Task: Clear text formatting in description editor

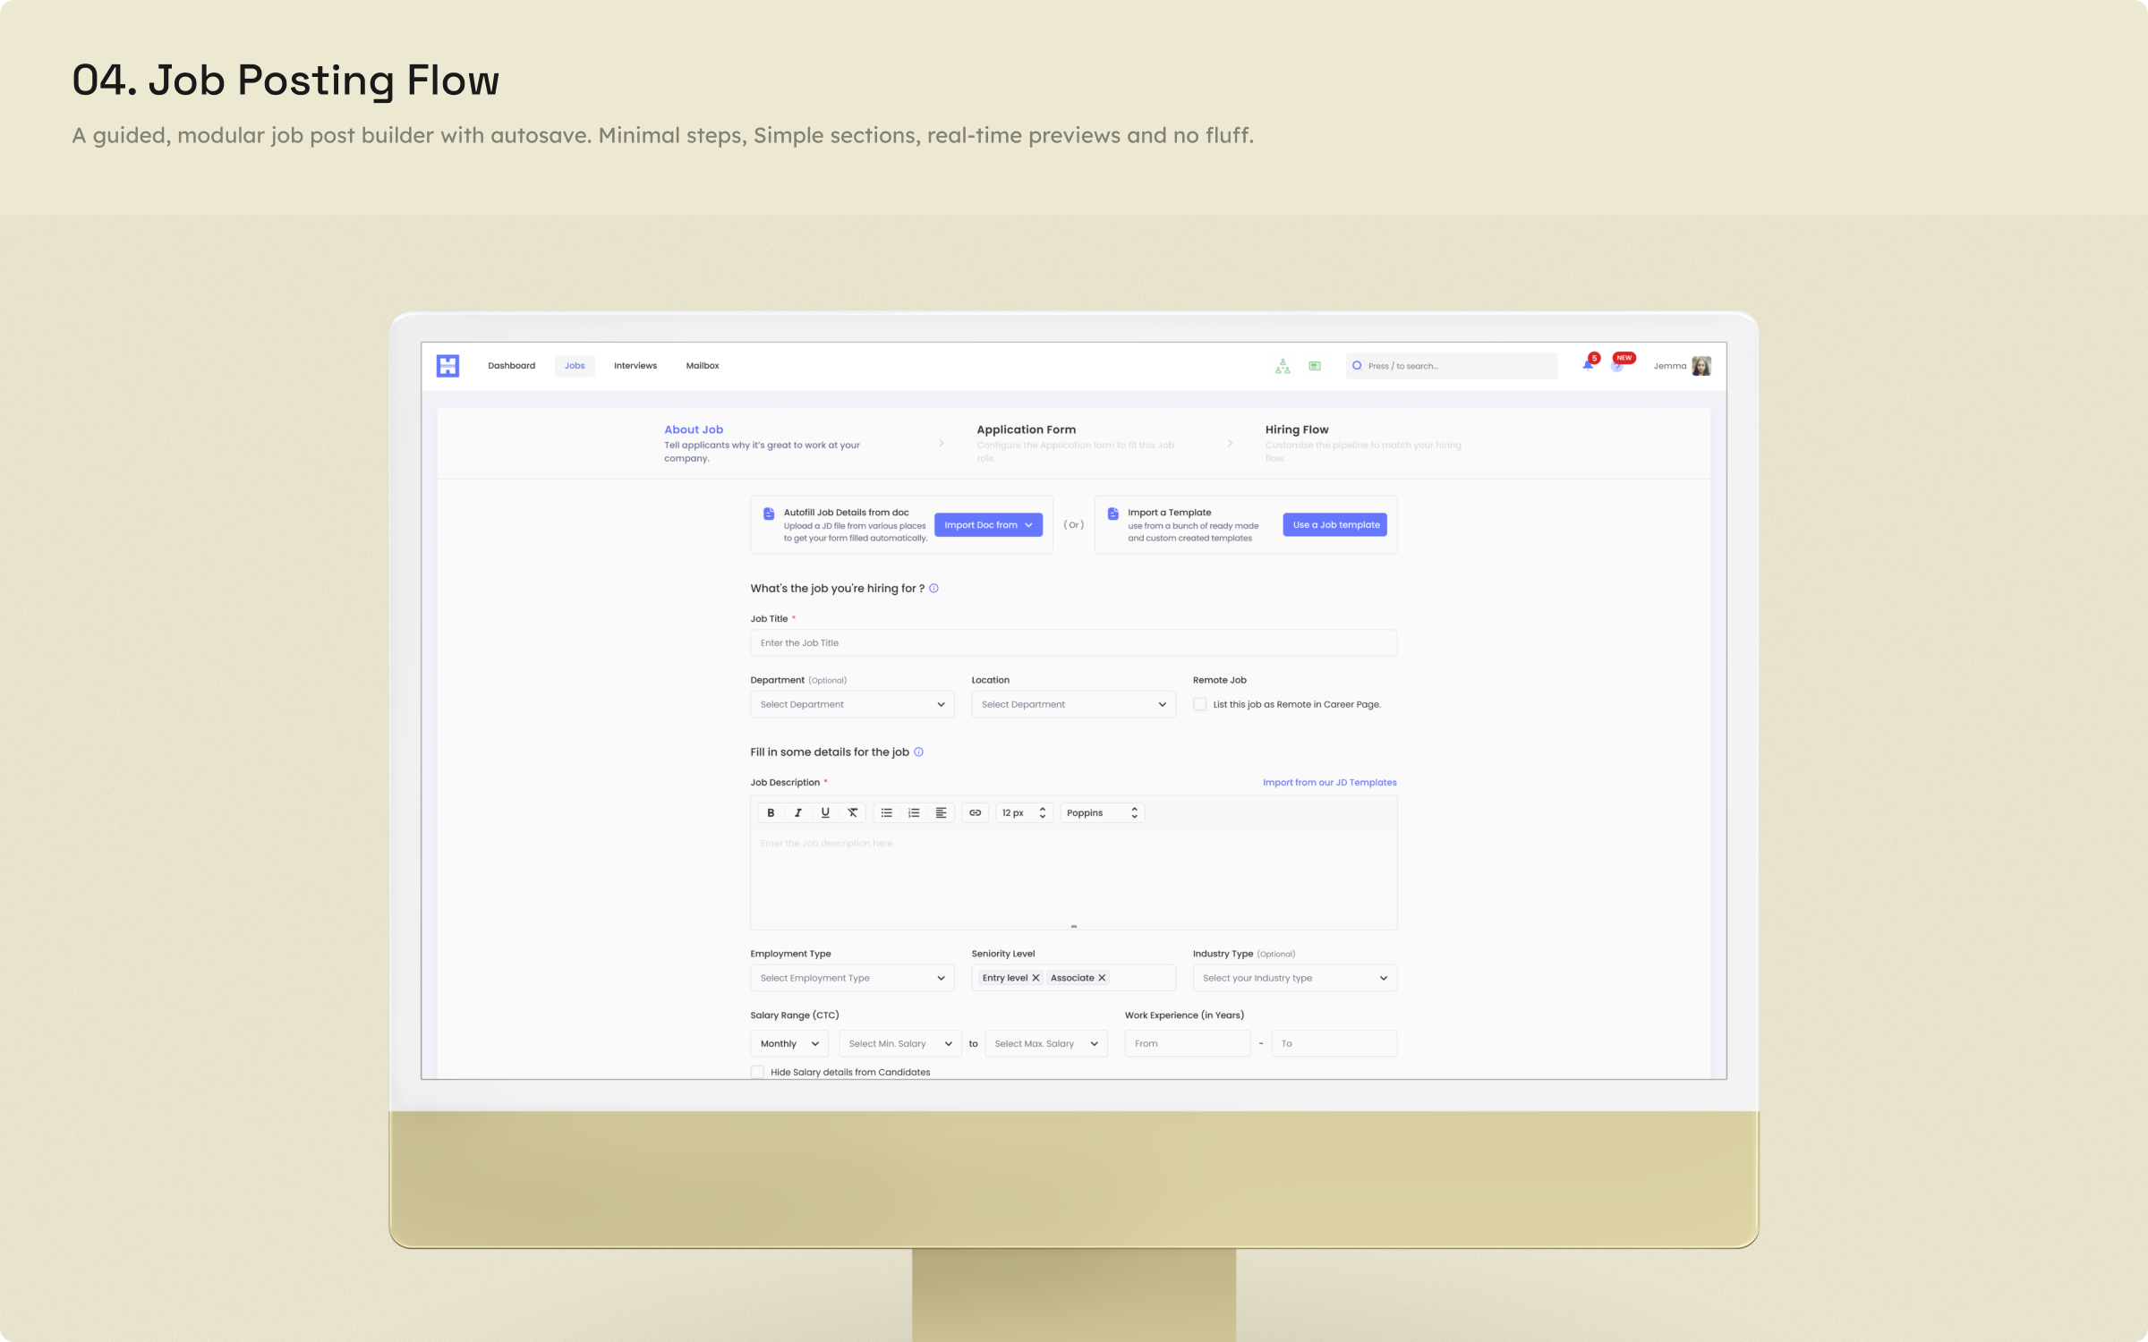Action: click(852, 812)
